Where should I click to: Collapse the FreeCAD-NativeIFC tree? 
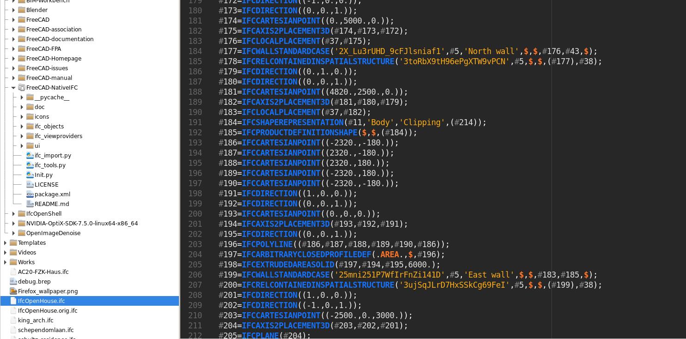(x=13, y=87)
